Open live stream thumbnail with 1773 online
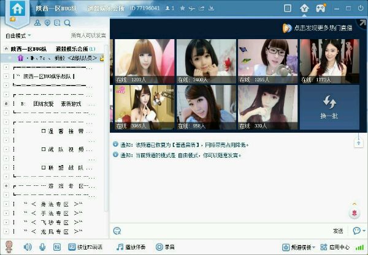The width and height of the screenshot is (368, 255). (x=329, y=61)
